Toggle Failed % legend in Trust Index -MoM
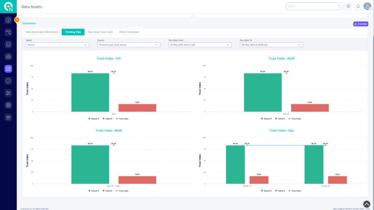Viewport: 374px width, 210px height. (279, 119)
